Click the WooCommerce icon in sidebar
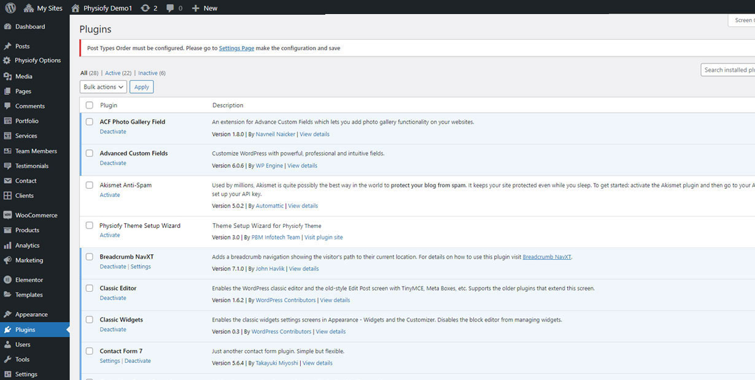 click(7, 216)
